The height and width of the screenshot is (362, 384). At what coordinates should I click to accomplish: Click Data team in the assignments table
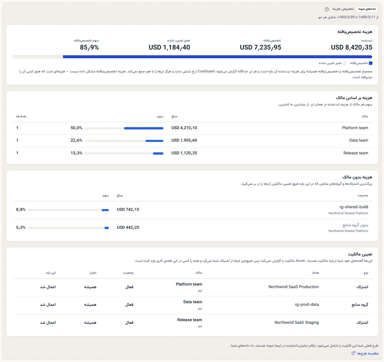point(193,302)
